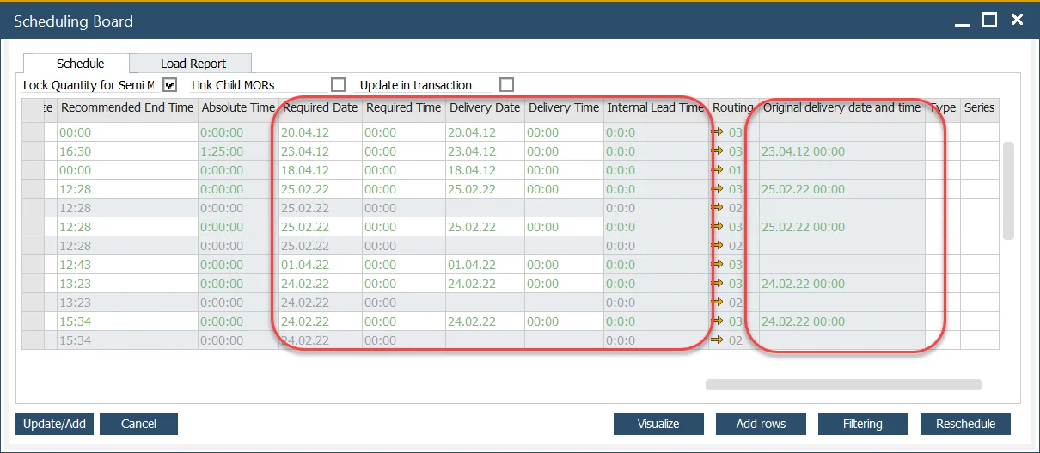Click routing arrow in the 18.04.12 row

pyautogui.click(x=718, y=170)
